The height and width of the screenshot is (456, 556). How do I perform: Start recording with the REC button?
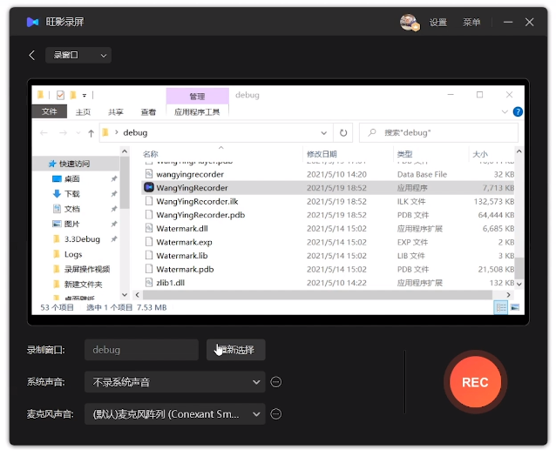tap(475, 382)
